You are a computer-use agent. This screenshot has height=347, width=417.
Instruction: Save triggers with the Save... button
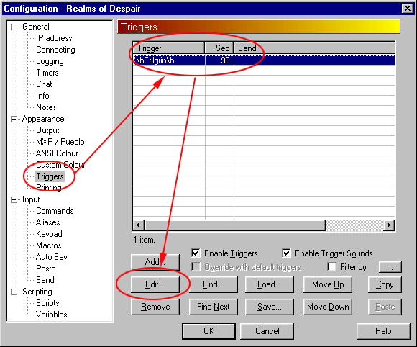point(270,307)
